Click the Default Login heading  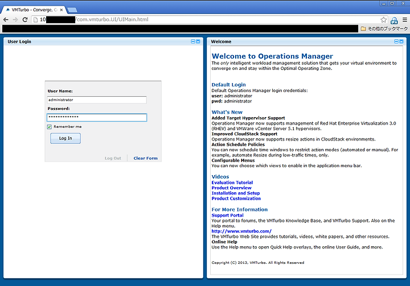pos(228,85)
